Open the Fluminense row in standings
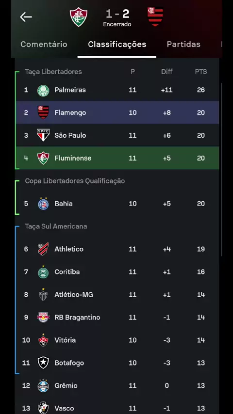 [117, 158]
